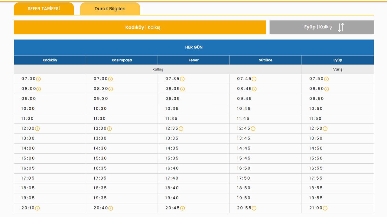Click the Eyüp column header
Screen dimensions: 387x217
338,60
